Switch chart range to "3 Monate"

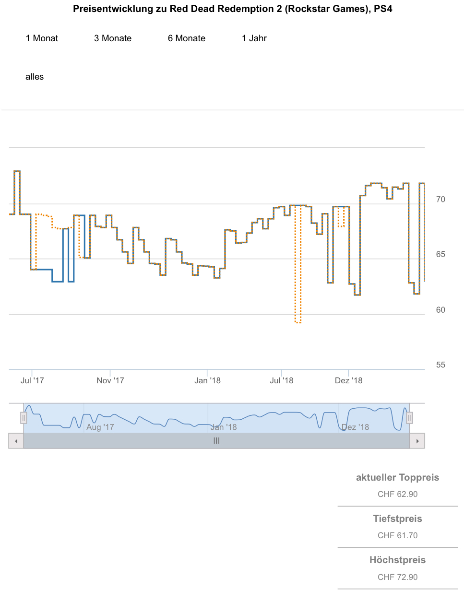[113, 38]
